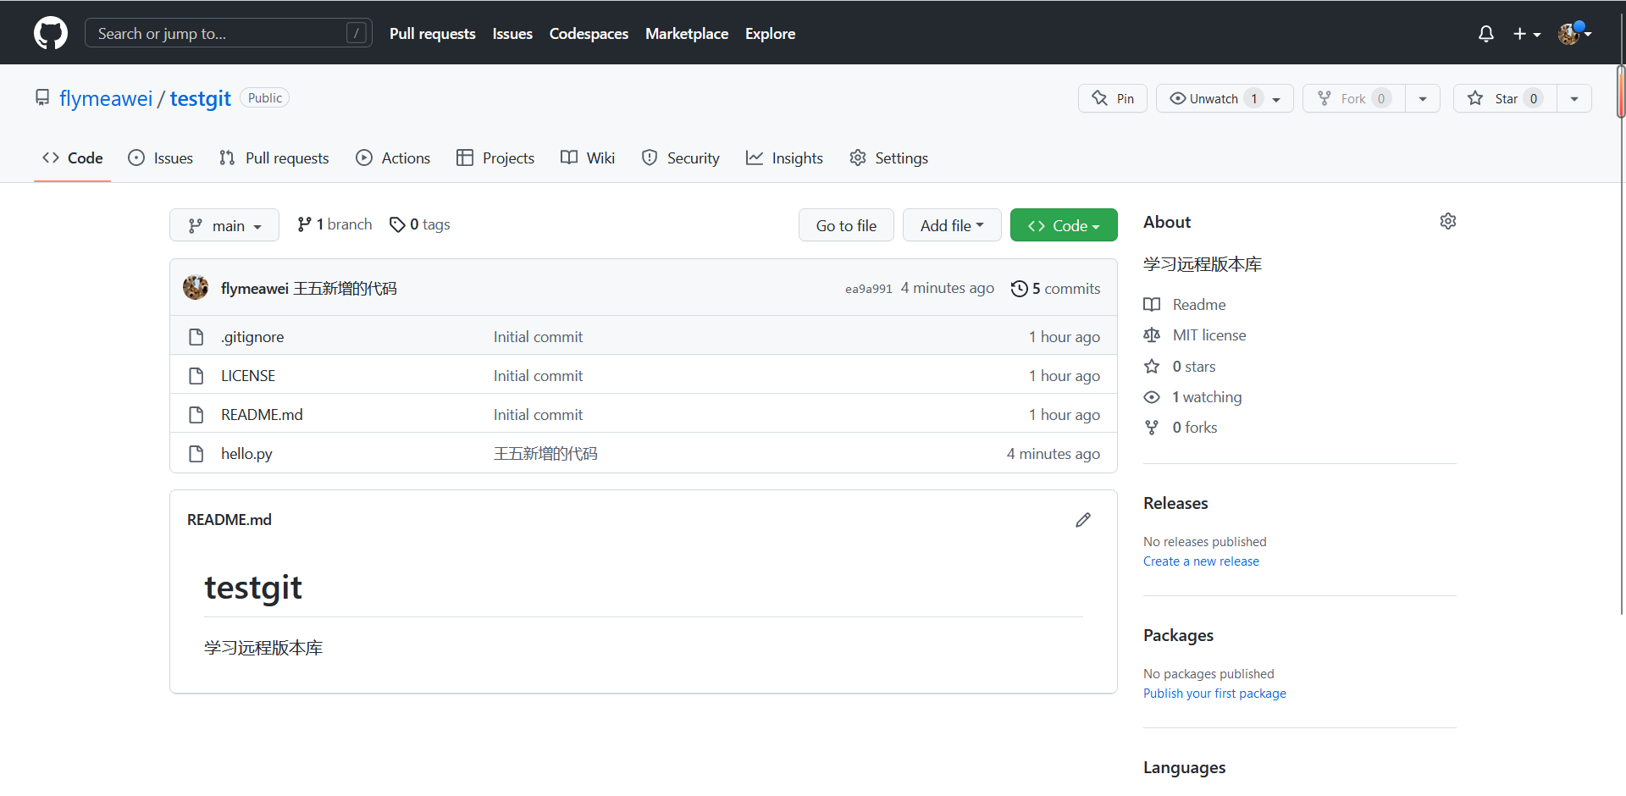Open hello.py commit message 王五新增的代码
The image size is (1626, 796).
(x=545, y=454)
